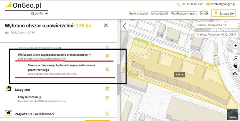Expand Strefy oddziaływania lotniska >> link
This screenshot has width=240, height=121.
60,48
